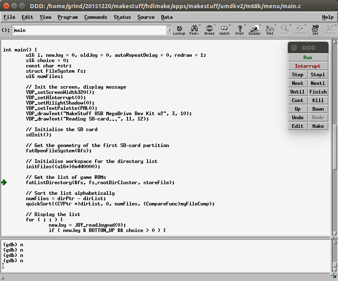Viewport: 338px width, 281px height.
Task: Click the Set toolbar icon
Action: coord(315,30)
